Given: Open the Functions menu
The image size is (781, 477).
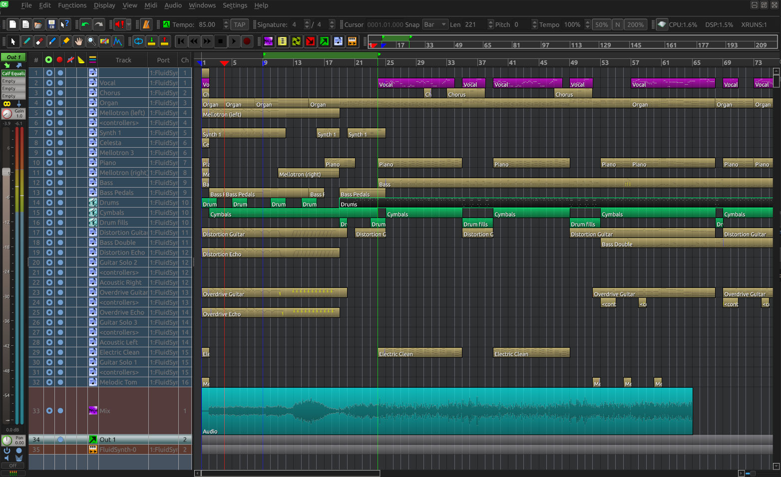Looking at the screenshot, I should pyautogui.click(x=72, y=5).
